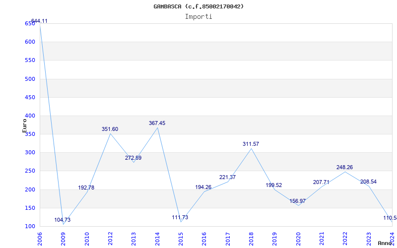The height and width of the screenshot is (248, 397).
Task: Click x-axis year 2009
Action: [63, 239]
